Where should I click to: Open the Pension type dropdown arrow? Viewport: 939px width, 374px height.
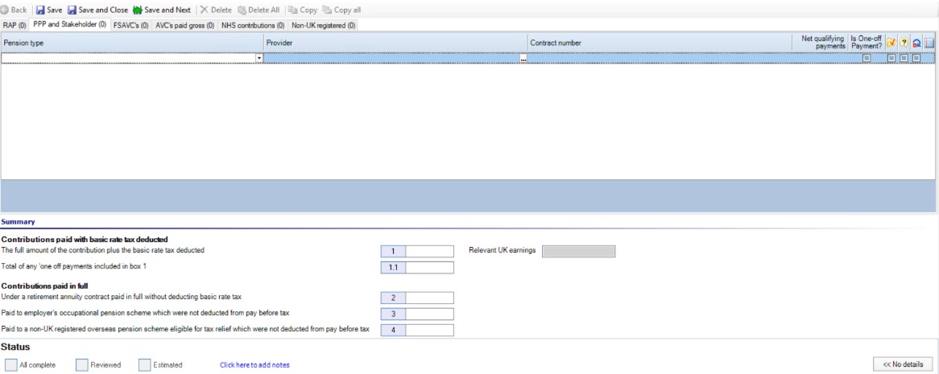pyautogui.click(x=259, y=58)
